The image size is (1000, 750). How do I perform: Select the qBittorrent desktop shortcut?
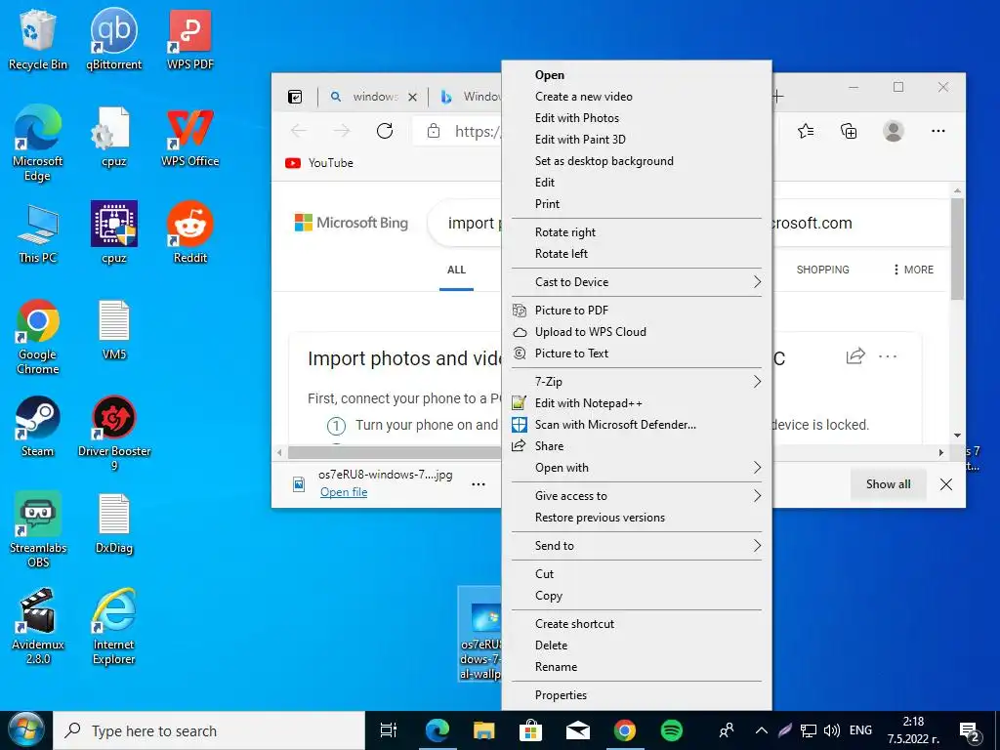[113, 39]
